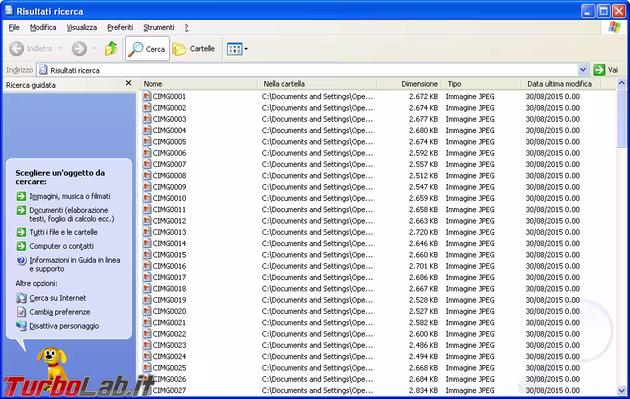Click Disattiva personaggio option
The width and height of the screenshot is (630, 399).
[x=65, y=326]
